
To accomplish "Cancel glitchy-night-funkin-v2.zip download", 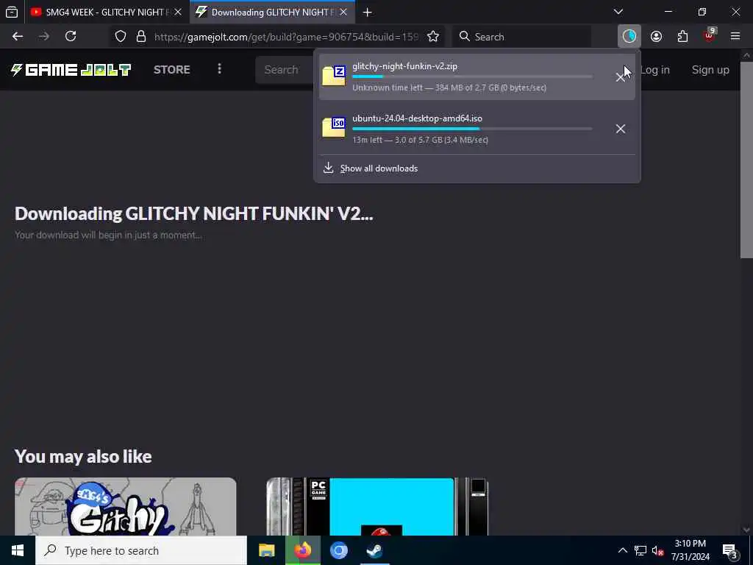I will 621,77.
